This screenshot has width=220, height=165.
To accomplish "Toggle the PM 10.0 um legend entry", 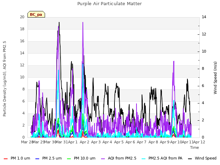I will click(x=81, y=158).
